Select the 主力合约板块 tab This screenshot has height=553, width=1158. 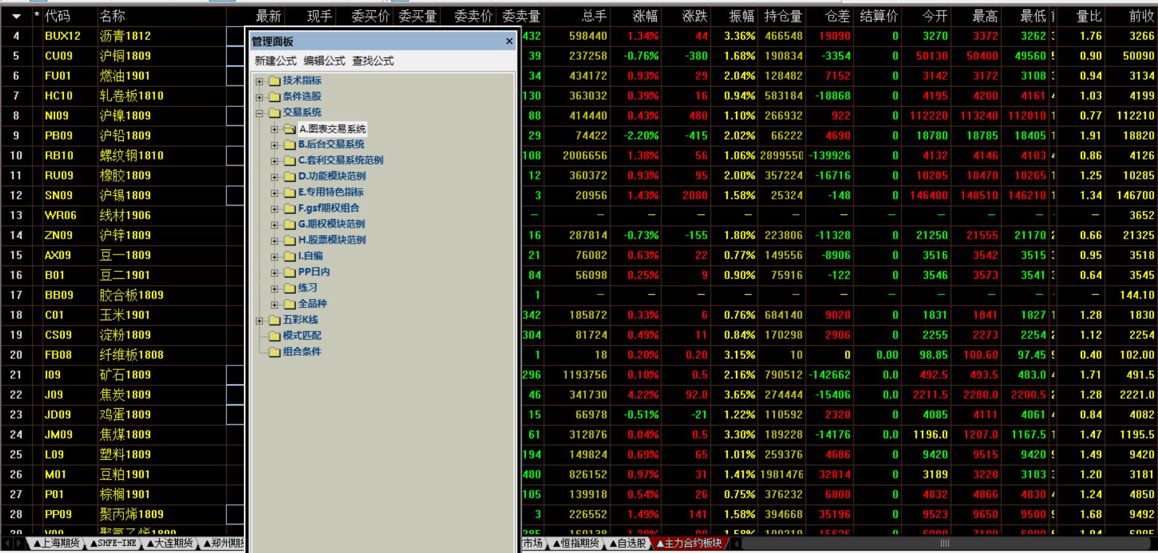(x=689, y=543)
